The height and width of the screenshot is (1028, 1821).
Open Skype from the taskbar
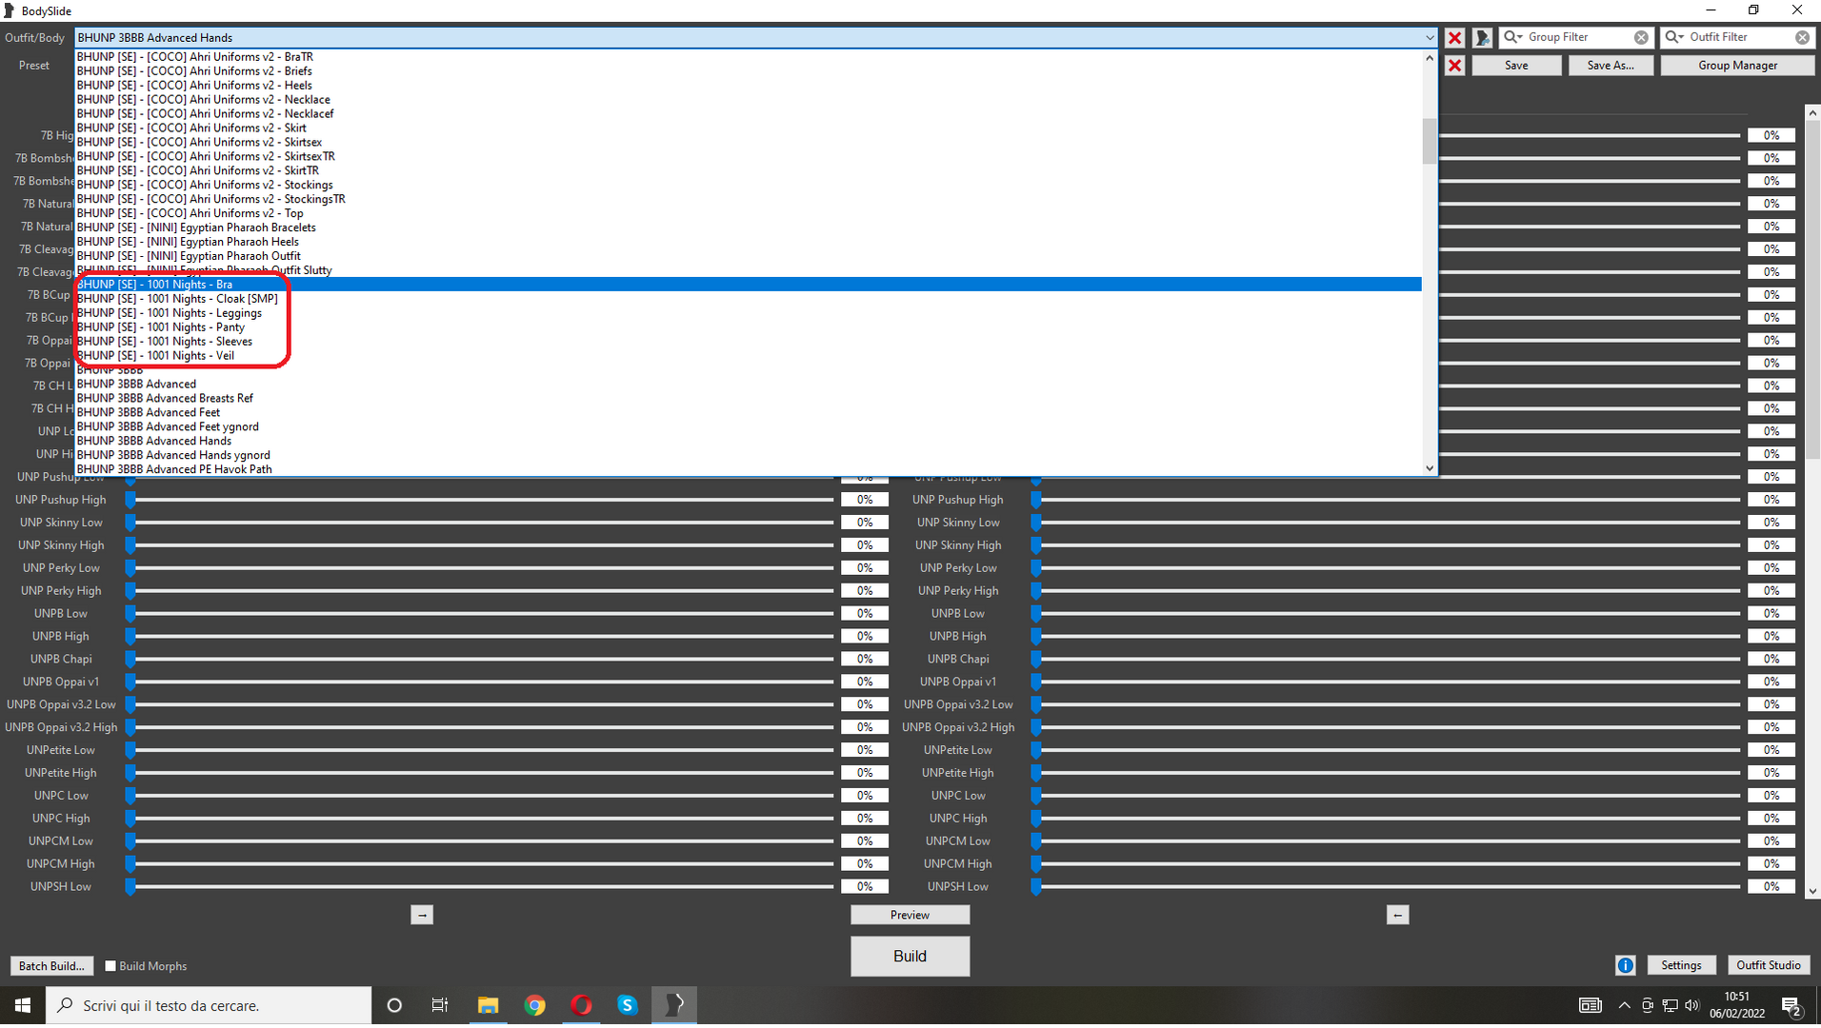(628, 1005)
